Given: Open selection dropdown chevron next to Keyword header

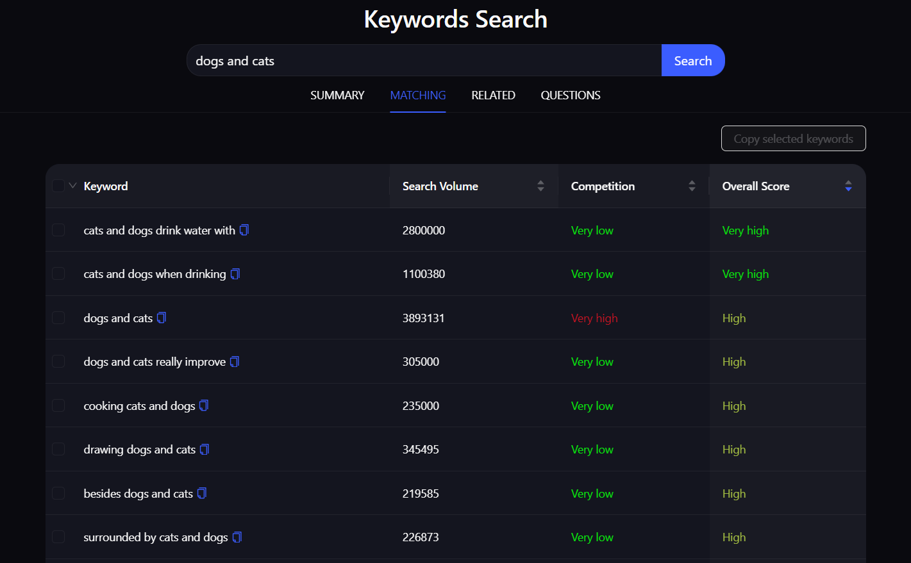Looking at the screenshot, I should tap(72, 186).
